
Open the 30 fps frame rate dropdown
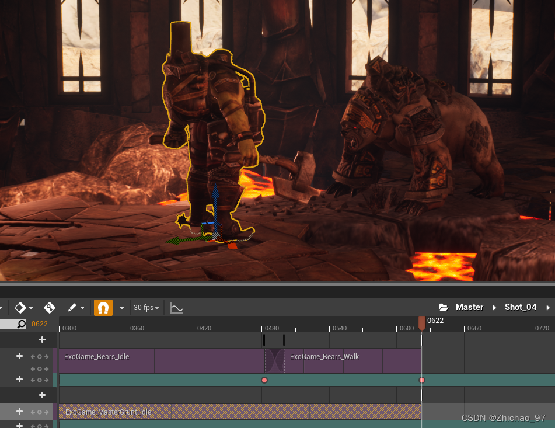pos(146,308)
